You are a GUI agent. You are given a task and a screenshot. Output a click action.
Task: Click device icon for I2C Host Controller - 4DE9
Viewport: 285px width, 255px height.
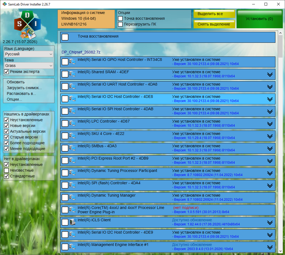pyautogui.click(x=73, y=234)
